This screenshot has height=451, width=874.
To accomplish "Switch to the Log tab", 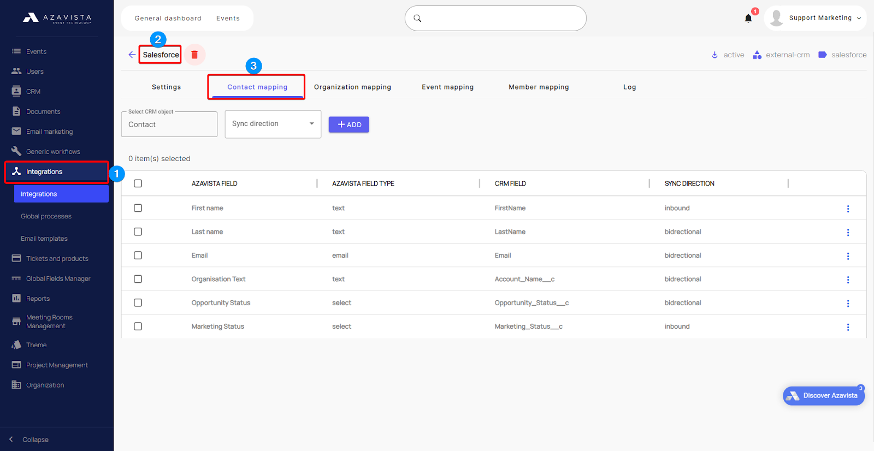I will point(629,87).
